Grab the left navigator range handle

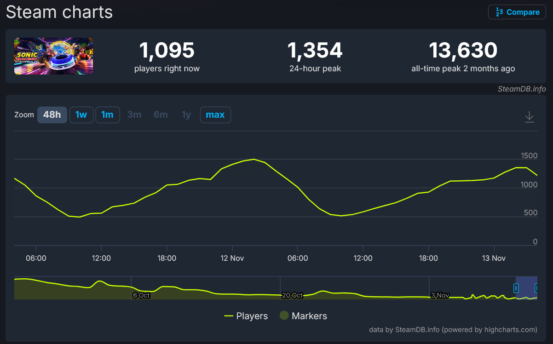516,288
